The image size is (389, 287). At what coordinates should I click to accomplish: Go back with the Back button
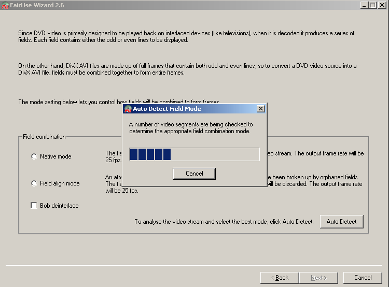click(280, 278)
